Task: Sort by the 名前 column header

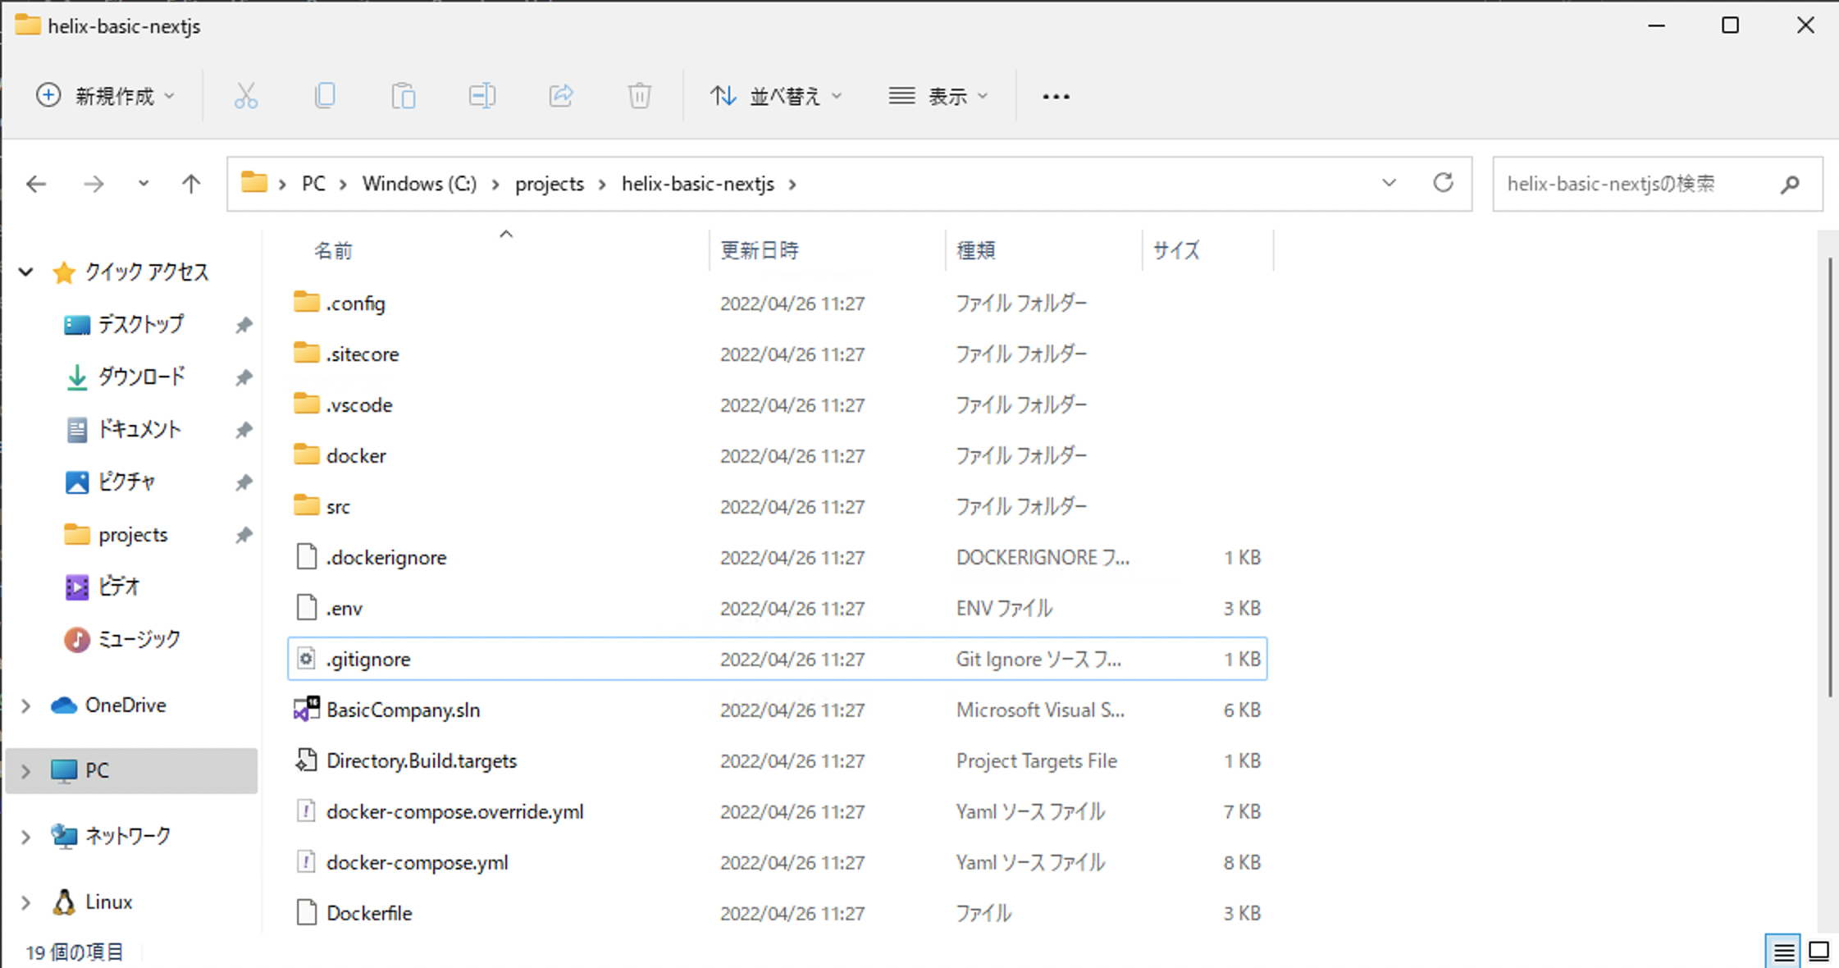Action: click(x=333, y=250)
